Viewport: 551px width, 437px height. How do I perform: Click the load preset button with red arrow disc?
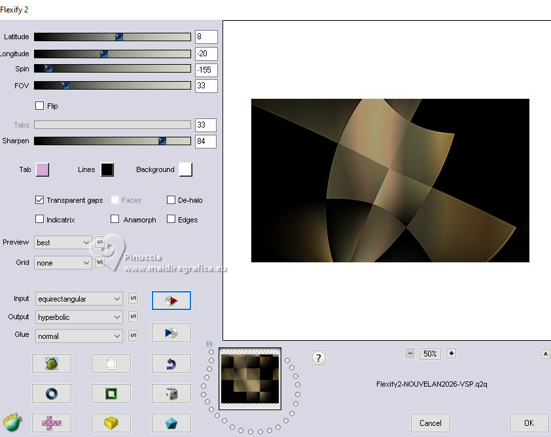pos(171,300)
